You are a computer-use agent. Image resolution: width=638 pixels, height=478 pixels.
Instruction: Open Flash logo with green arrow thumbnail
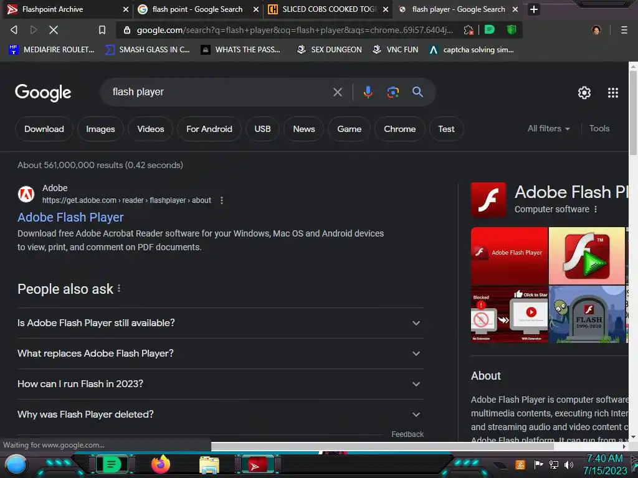587,256
